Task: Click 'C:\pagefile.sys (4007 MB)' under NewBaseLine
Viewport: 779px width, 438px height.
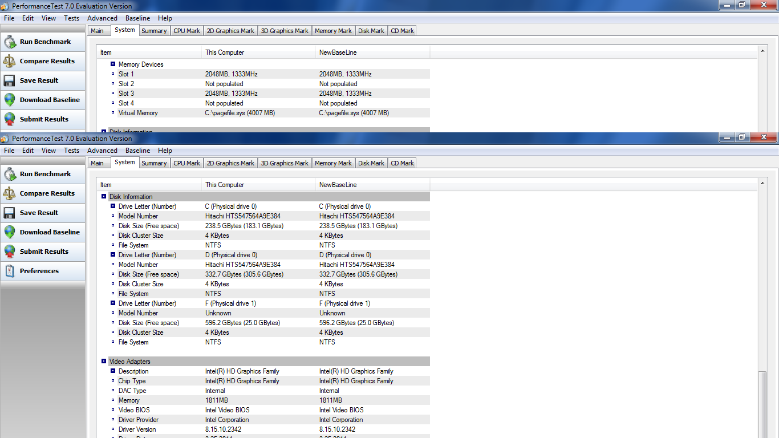Action: click(x=354, y=113)
